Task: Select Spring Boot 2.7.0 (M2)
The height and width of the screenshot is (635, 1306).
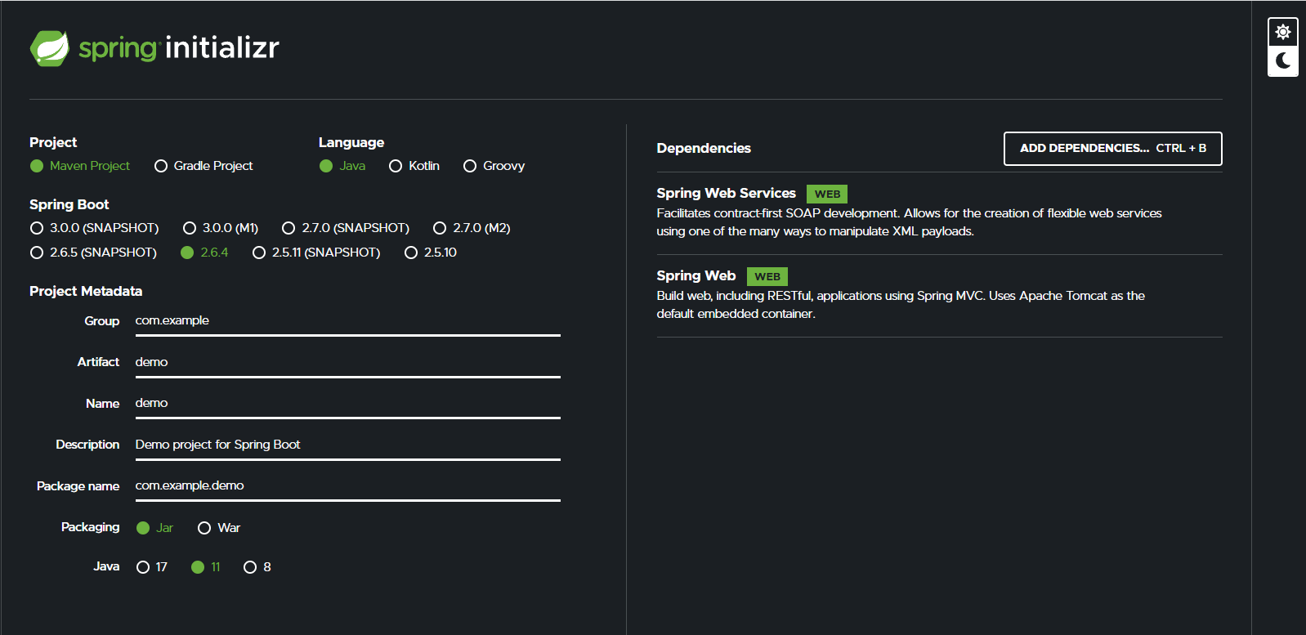Action: (472, 228)
